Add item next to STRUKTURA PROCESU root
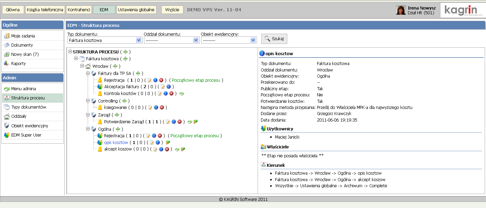The width and height of the screenshot is (486, 208). [125, 52]
